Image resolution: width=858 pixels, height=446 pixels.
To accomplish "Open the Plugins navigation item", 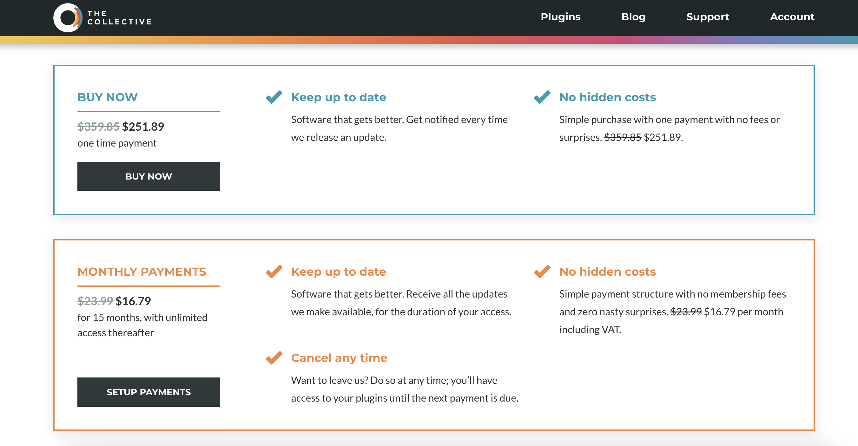I will (x=561, y=17).
